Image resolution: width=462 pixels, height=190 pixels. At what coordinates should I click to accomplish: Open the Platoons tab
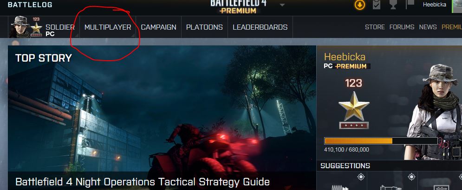coord(204,27)
